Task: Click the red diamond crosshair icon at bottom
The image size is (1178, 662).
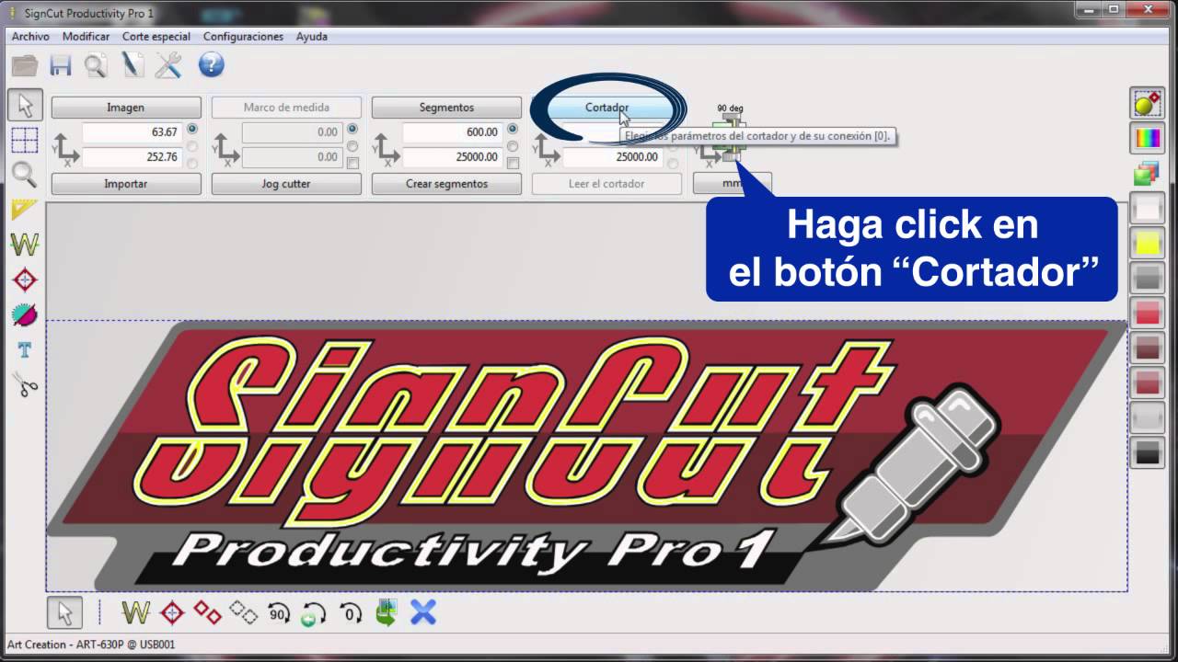Action: [x=172, y=612]
